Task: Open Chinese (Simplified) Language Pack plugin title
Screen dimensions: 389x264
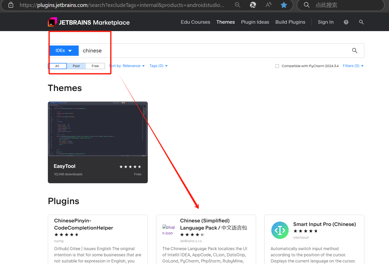Action: (213, 224)
